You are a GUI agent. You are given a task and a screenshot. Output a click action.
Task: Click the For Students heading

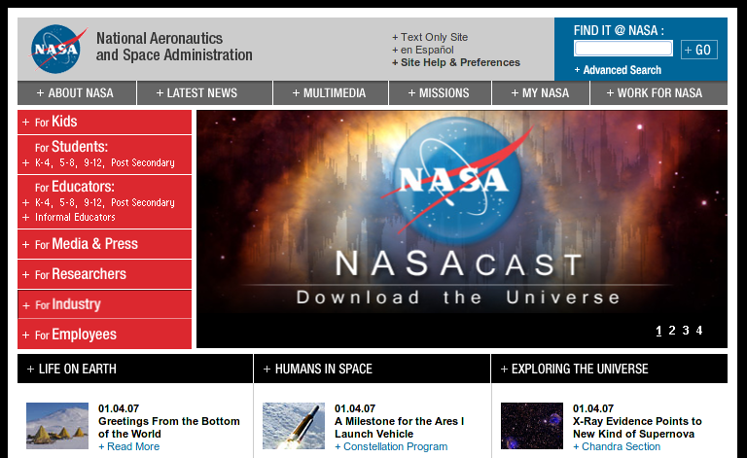(71, 147)
